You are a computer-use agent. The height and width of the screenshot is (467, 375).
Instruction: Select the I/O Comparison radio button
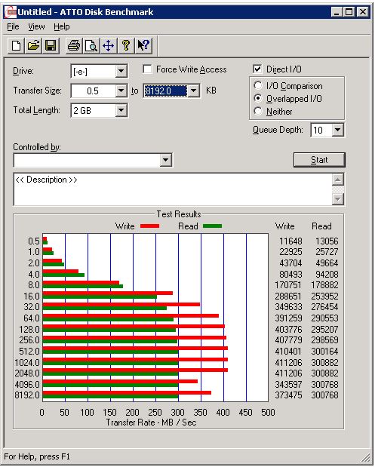258,86
